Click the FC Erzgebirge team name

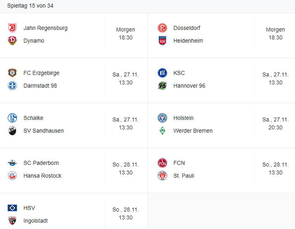[x=41, y=73]
